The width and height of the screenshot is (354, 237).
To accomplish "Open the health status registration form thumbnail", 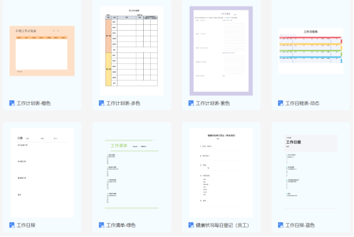I will (x=221, y=173).
